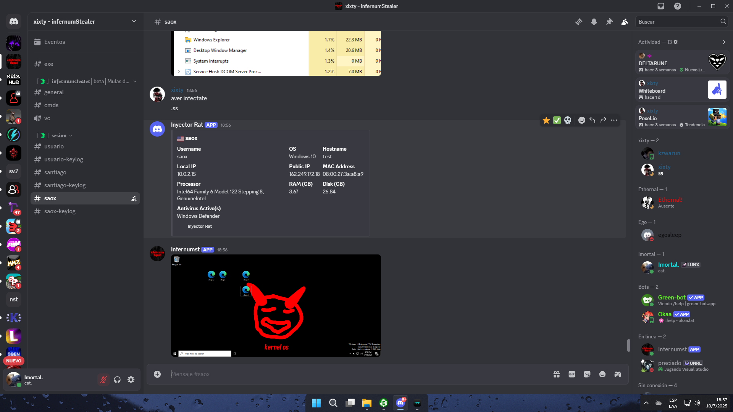Open the inbox icon in title bar
The image size is (733, 412).
661,6
